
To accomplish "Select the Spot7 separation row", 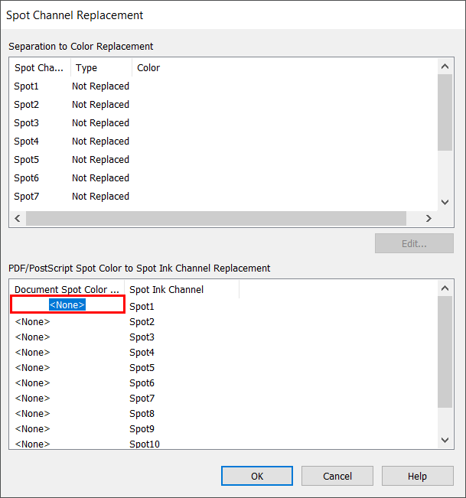I will point(26,197).
